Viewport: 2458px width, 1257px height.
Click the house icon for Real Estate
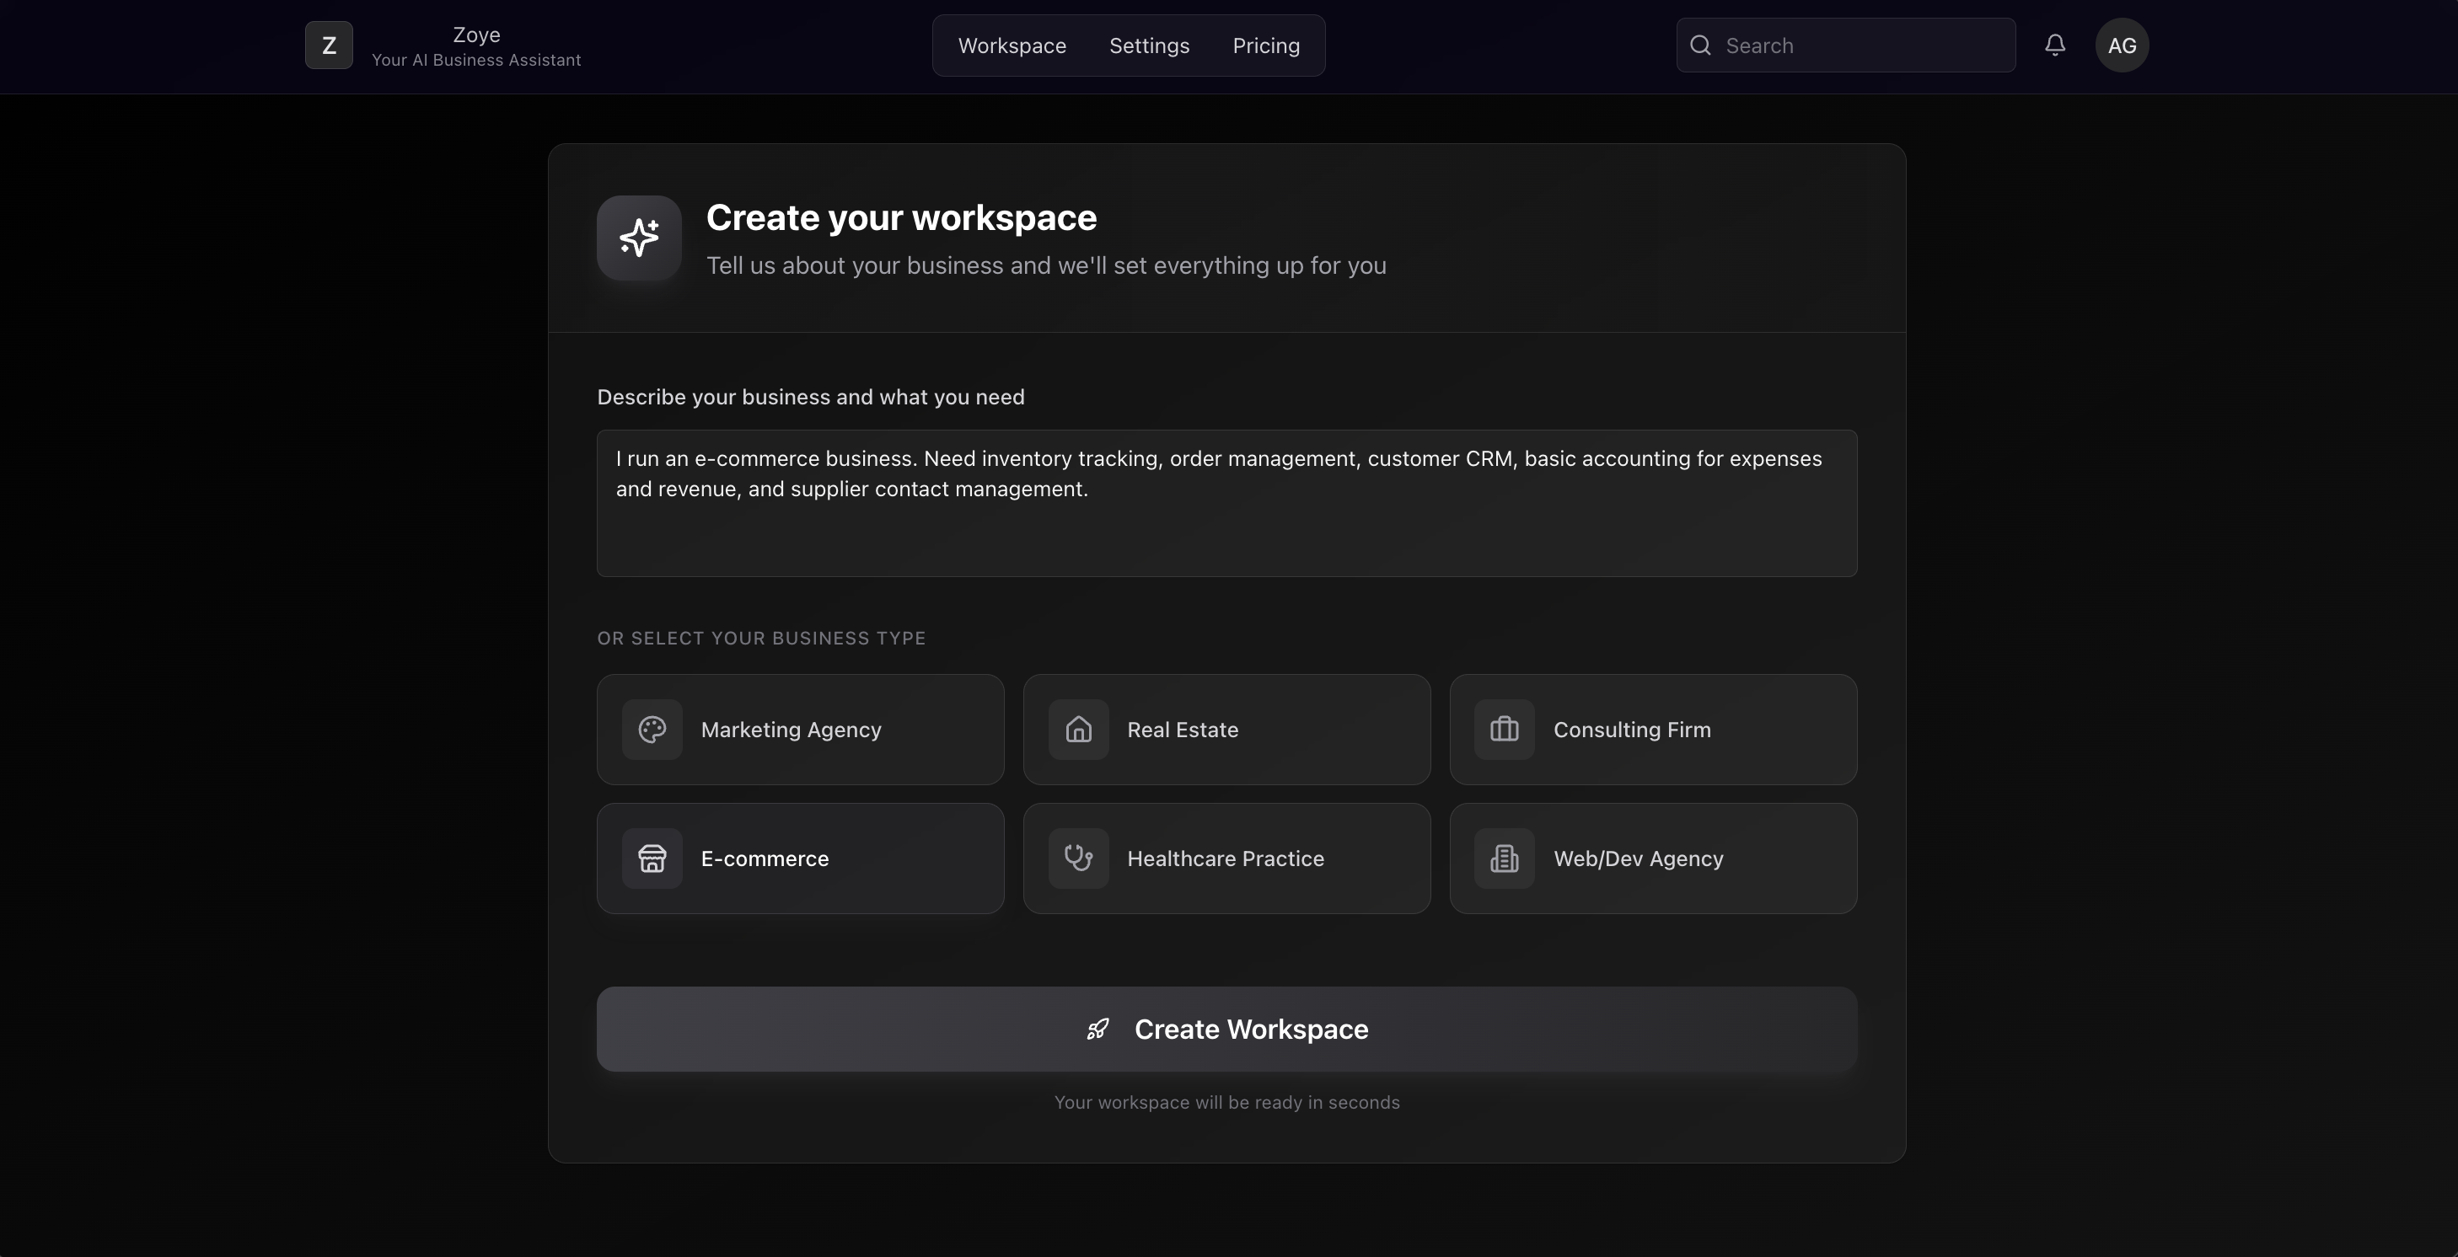tap(1078, 730)
